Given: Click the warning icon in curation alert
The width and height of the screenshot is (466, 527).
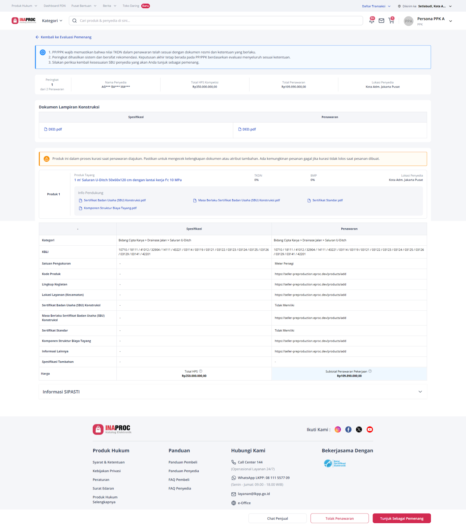Looking at the screenshot, I should [46, 159].
